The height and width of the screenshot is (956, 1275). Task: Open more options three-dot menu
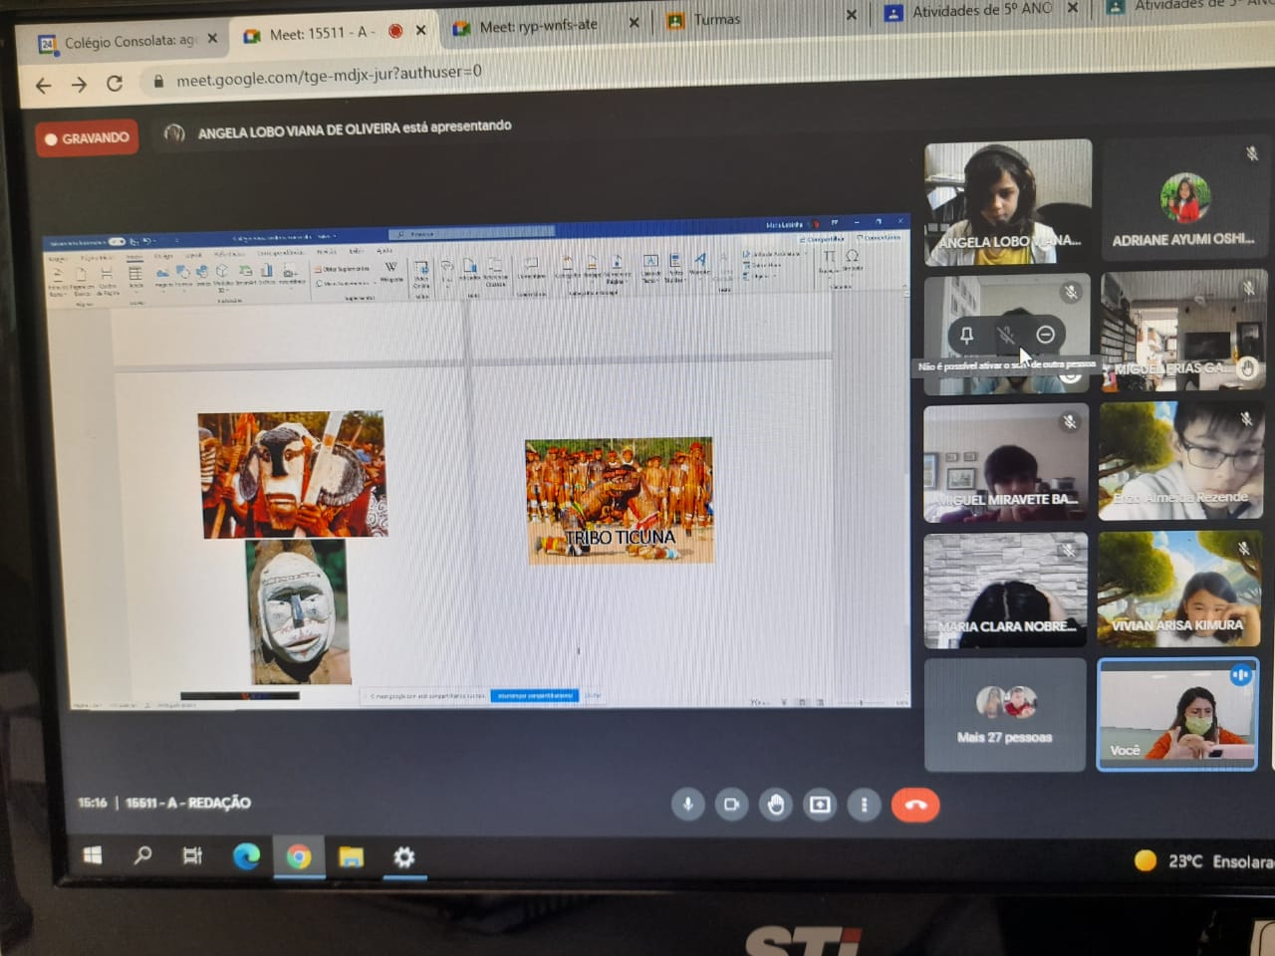pyautogui.click(x=864, y=805)
